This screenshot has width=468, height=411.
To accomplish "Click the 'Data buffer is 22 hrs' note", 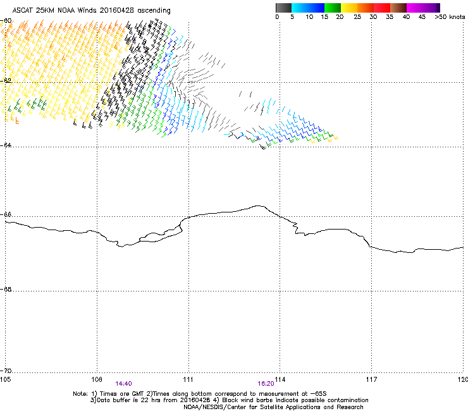I will [x=229, y=400].
